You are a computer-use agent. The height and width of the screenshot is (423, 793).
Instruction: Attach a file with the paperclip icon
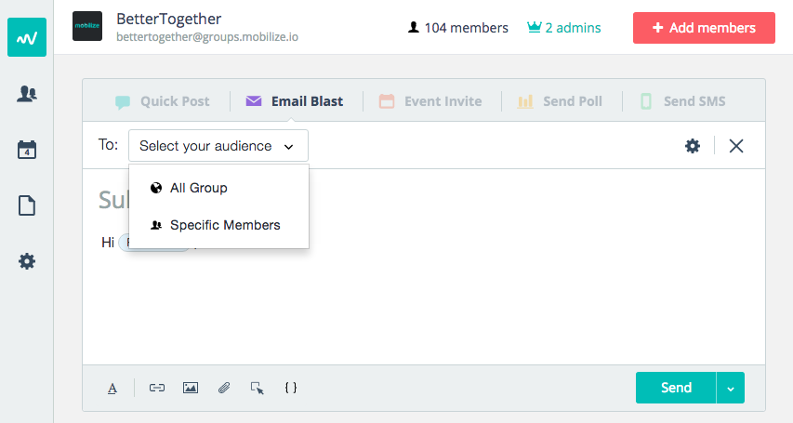[x=224, y=388]
